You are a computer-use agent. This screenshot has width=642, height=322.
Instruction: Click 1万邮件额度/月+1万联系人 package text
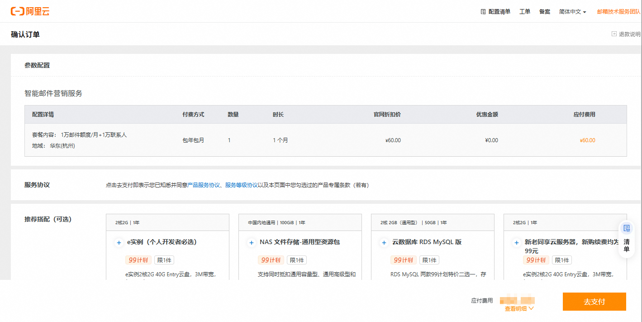coord(94,135)
